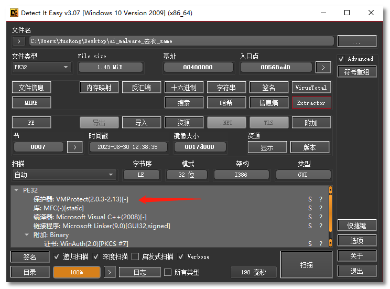This screenshot has width=390, height=289.
Task: Click the S marker on VMProtect row
Action: click(310, 199)
